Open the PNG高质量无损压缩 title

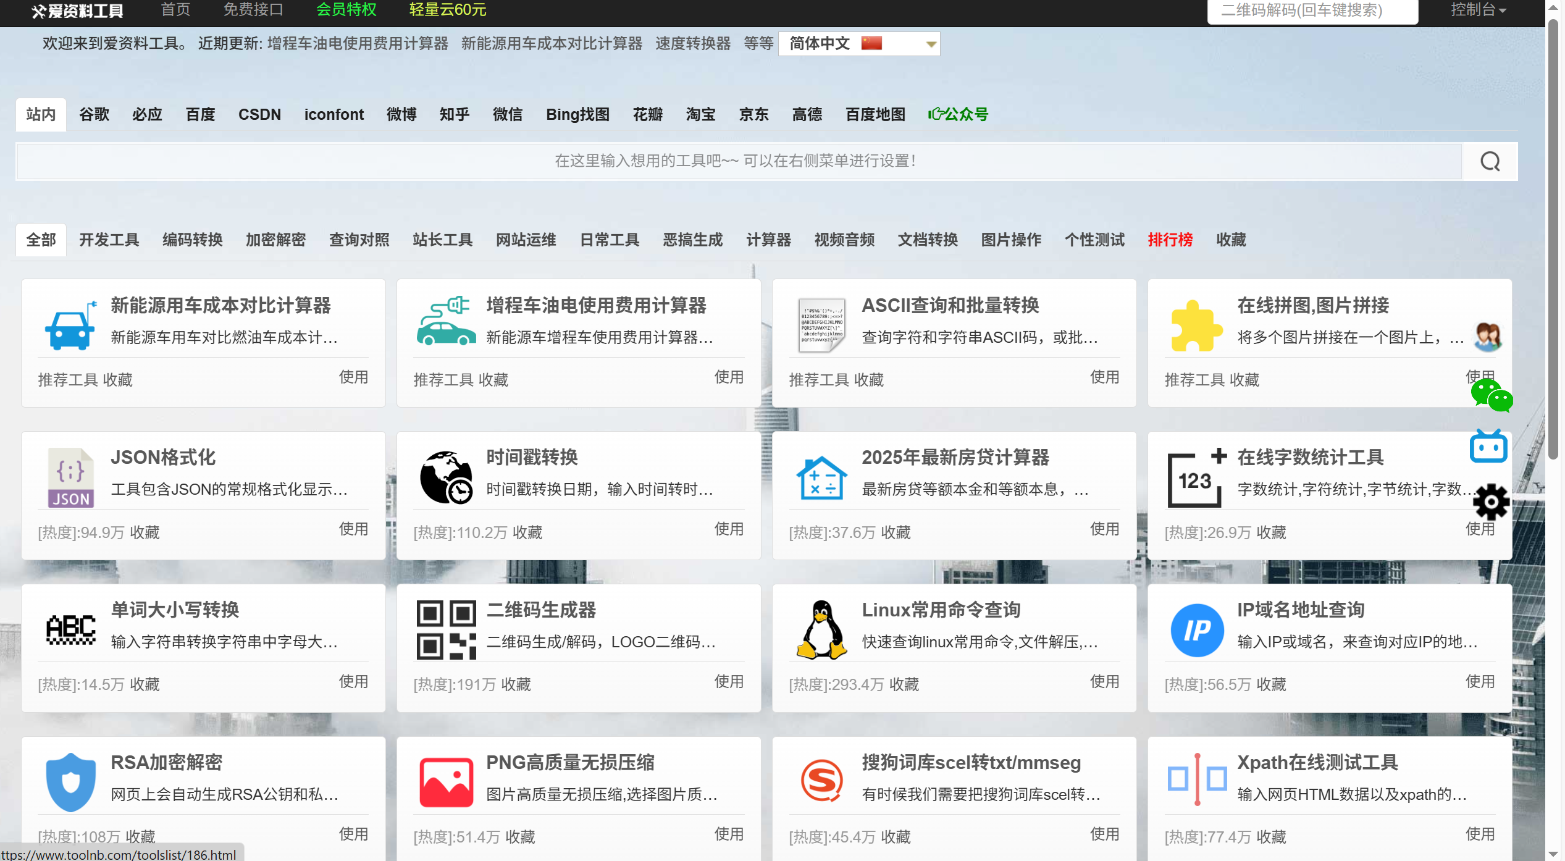(570, 762)
